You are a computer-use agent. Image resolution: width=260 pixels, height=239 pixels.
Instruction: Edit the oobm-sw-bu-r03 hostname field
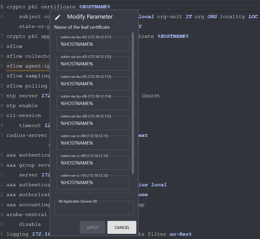(93, 64)
